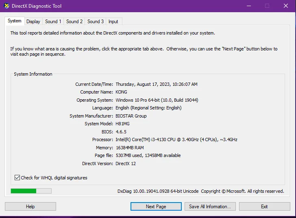Click the Language value English (Regional Setting: English)
Viewport: 296px width, 218px height.
148,108
